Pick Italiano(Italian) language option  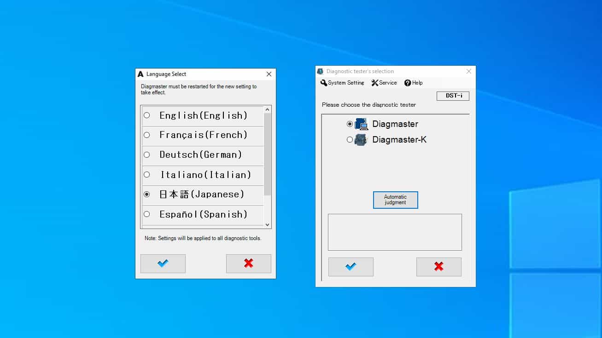pyautogui.click(x=146, y=175)
